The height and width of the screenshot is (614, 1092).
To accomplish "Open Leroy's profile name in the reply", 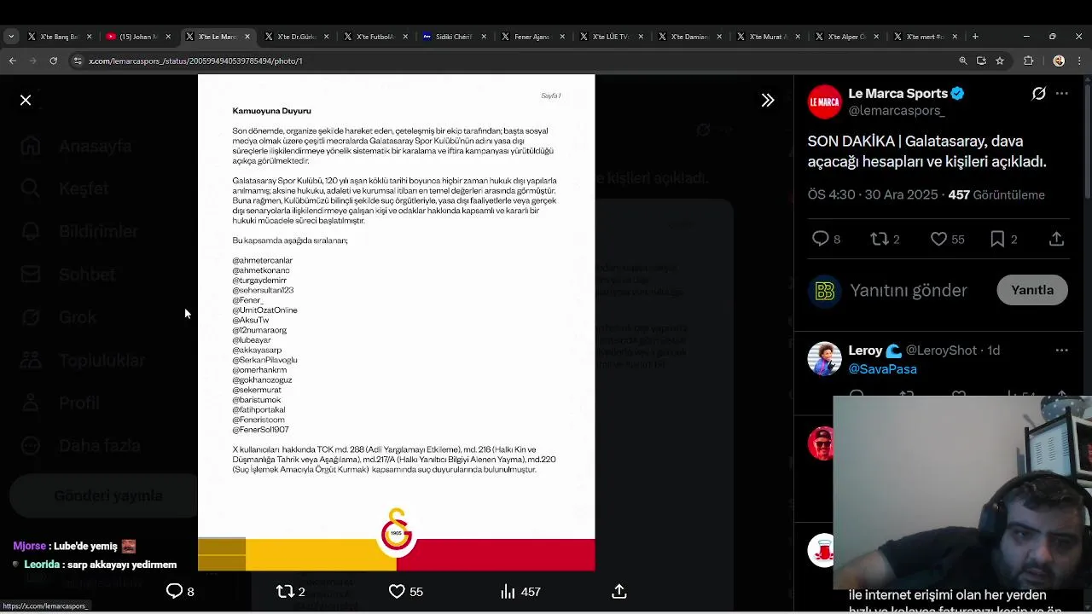I will (x=865, y=350).
